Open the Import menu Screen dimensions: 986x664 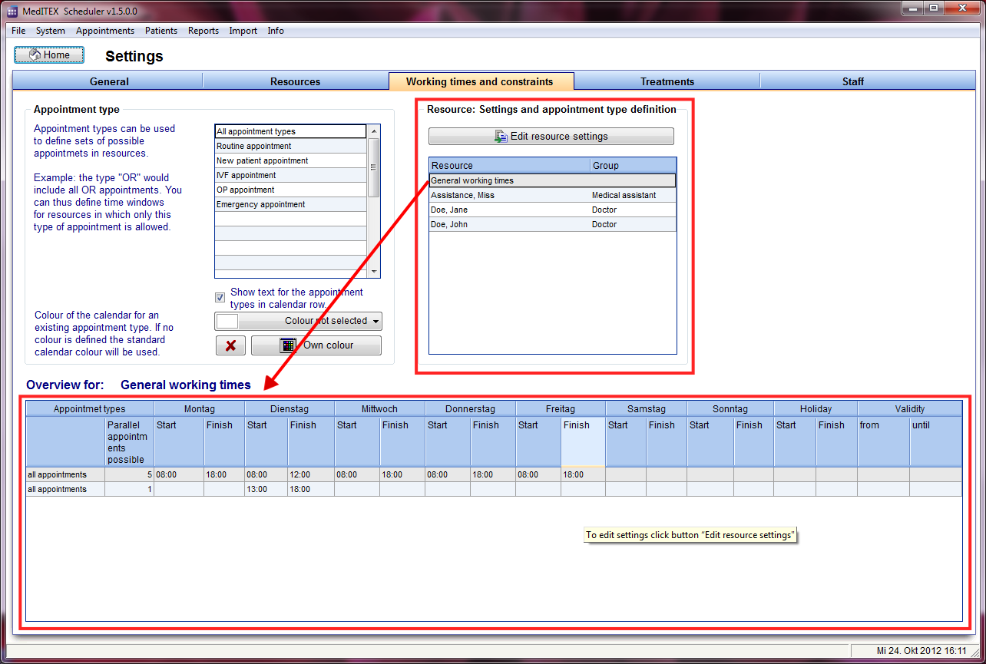(x=243, y=31)
